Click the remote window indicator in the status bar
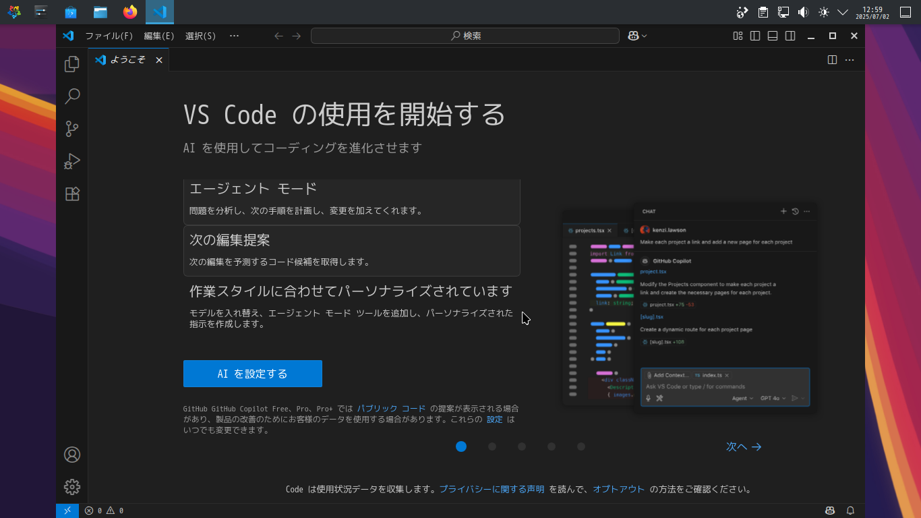This screenshot has width=921, height=518. click(67, 511)
